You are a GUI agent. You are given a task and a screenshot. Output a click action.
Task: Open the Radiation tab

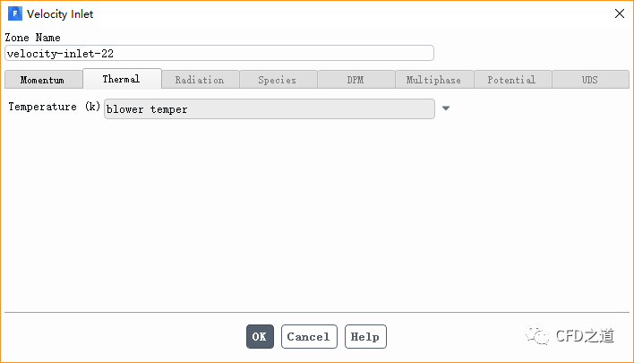200,80
